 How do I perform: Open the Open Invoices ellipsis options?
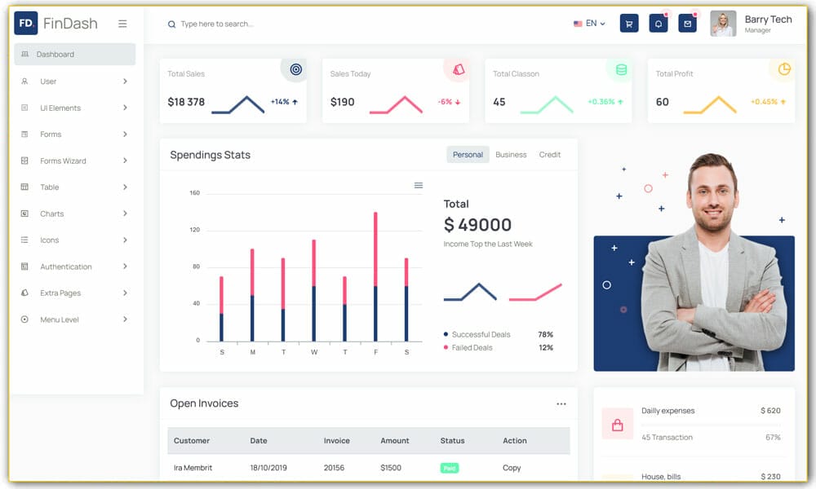[561, 403]
